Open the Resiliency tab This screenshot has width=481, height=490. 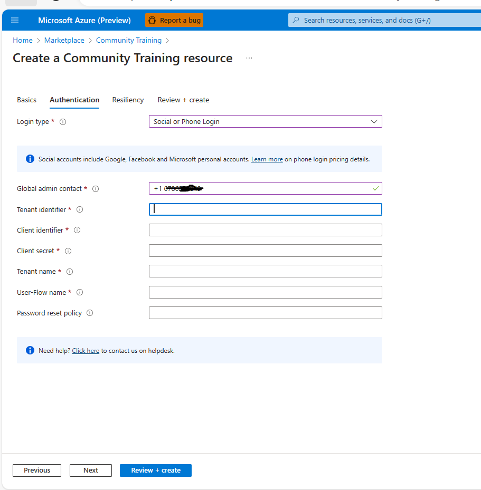coord(128,100)
